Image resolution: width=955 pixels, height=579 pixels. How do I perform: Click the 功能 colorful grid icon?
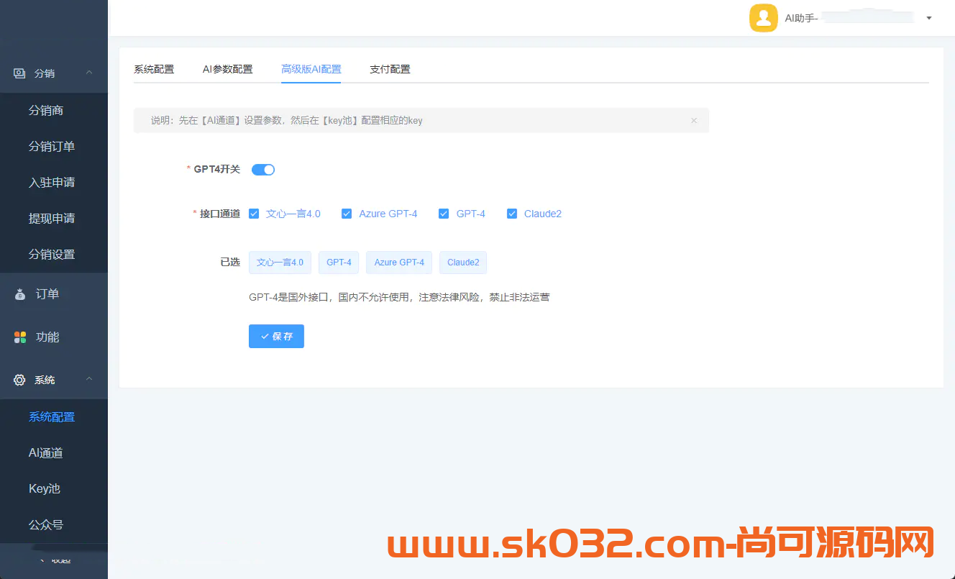coord(20,337)
